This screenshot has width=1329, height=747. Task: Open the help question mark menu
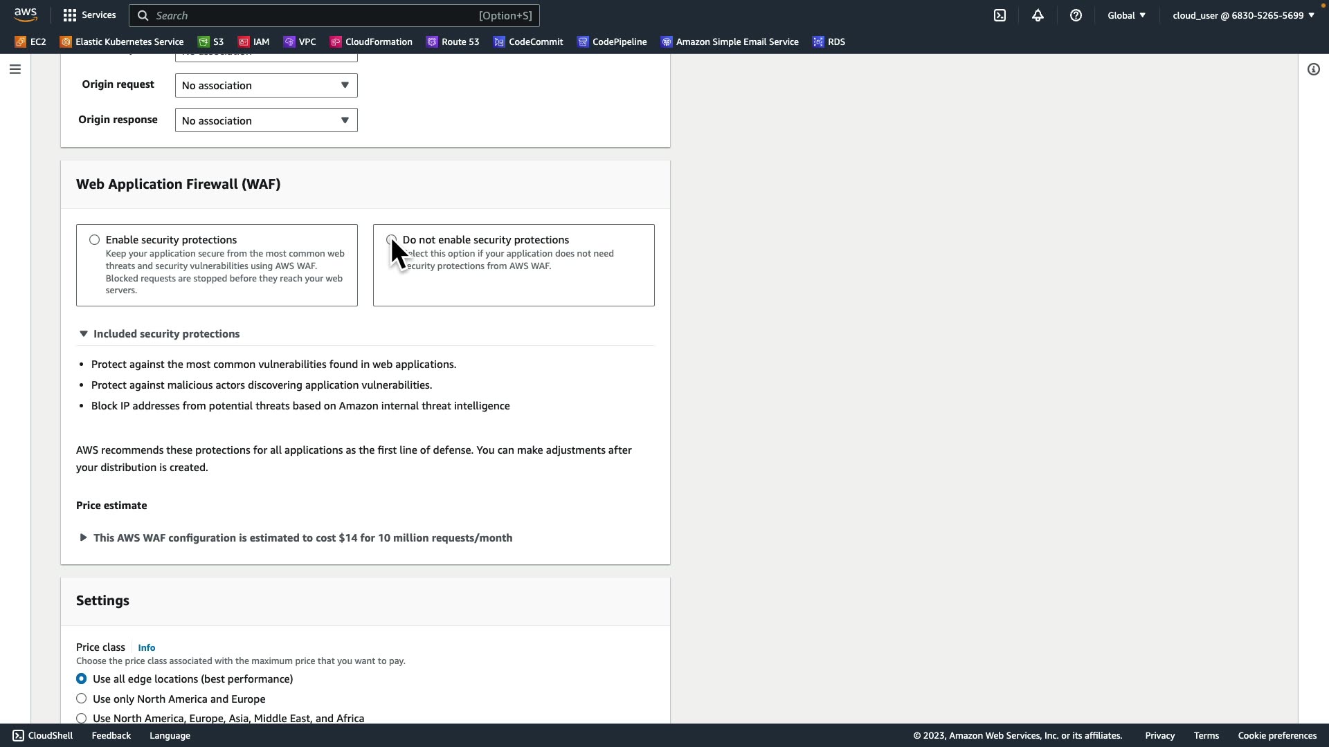1076,15
